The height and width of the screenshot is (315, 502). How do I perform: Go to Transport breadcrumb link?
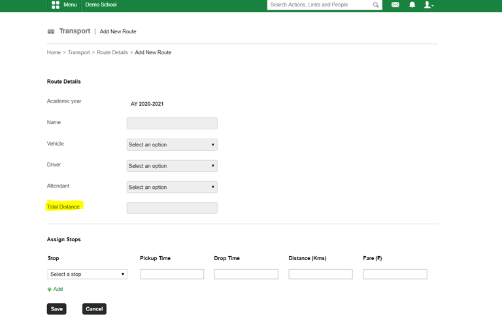point(78,52)
